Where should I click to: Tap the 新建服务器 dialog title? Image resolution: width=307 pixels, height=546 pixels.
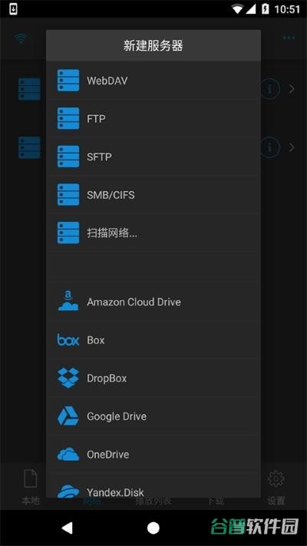pyautogui.click(x=153, y=46)
